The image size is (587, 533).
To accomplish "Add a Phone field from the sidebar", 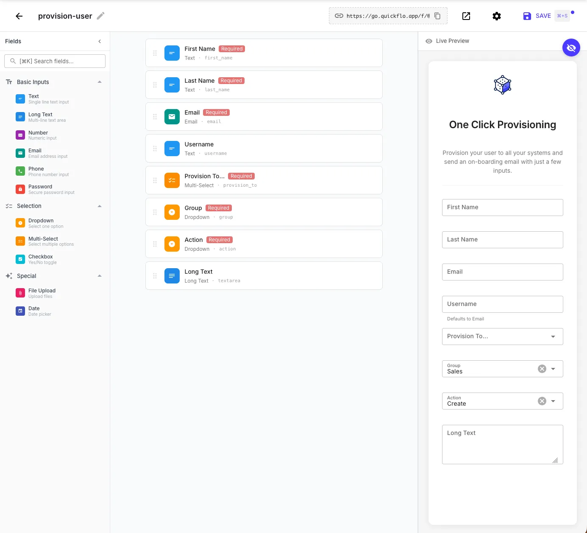I will [x=20, y=171].
